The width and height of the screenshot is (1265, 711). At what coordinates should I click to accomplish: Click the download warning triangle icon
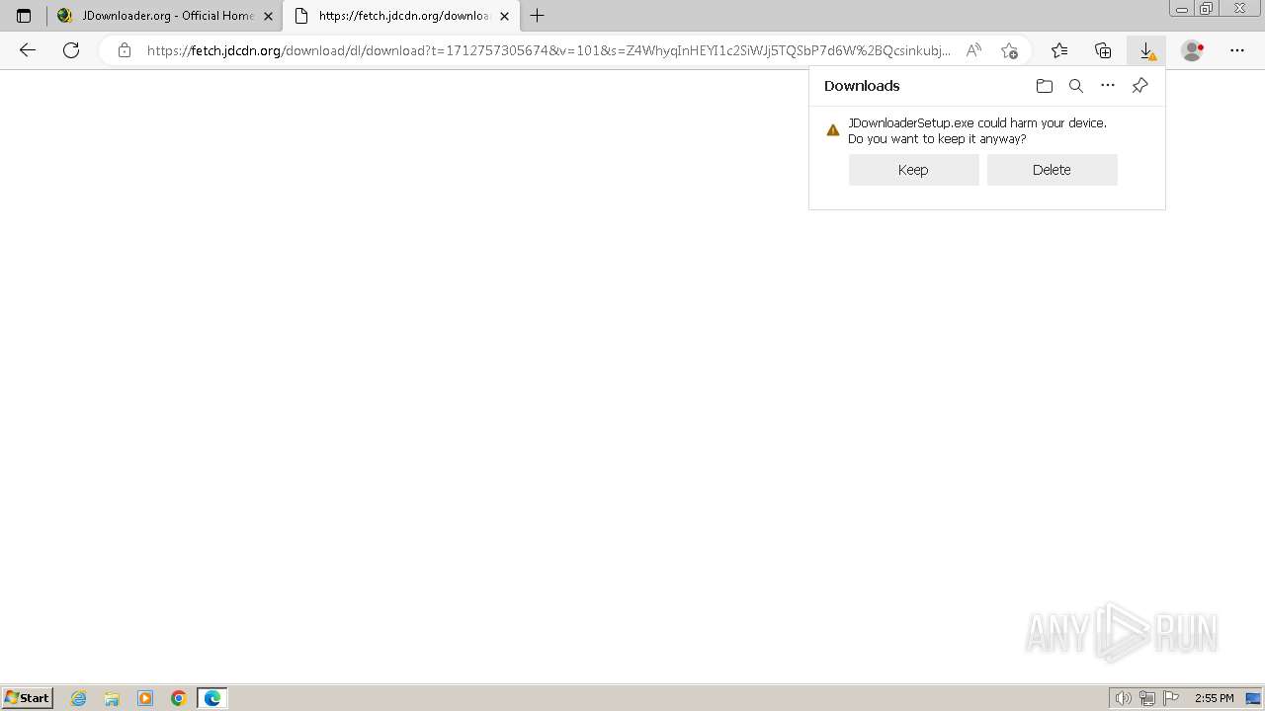click(833, 129)
